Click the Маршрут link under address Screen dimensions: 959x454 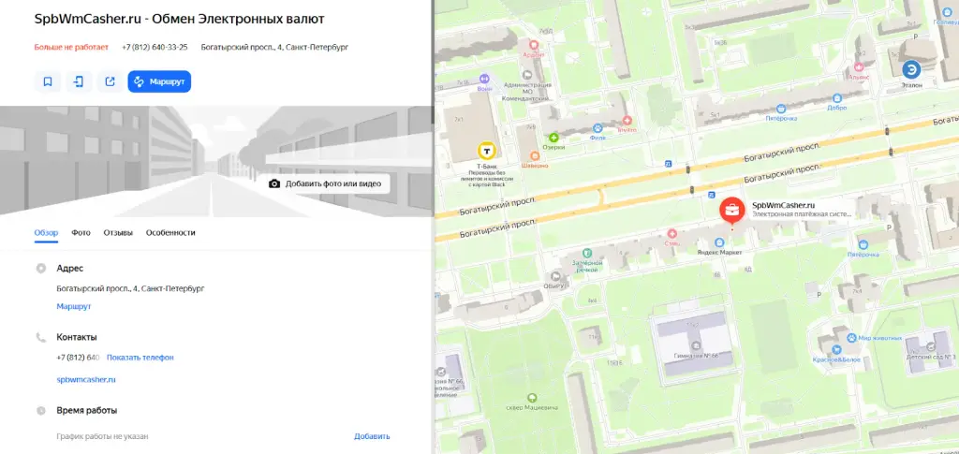click(73, 306)
